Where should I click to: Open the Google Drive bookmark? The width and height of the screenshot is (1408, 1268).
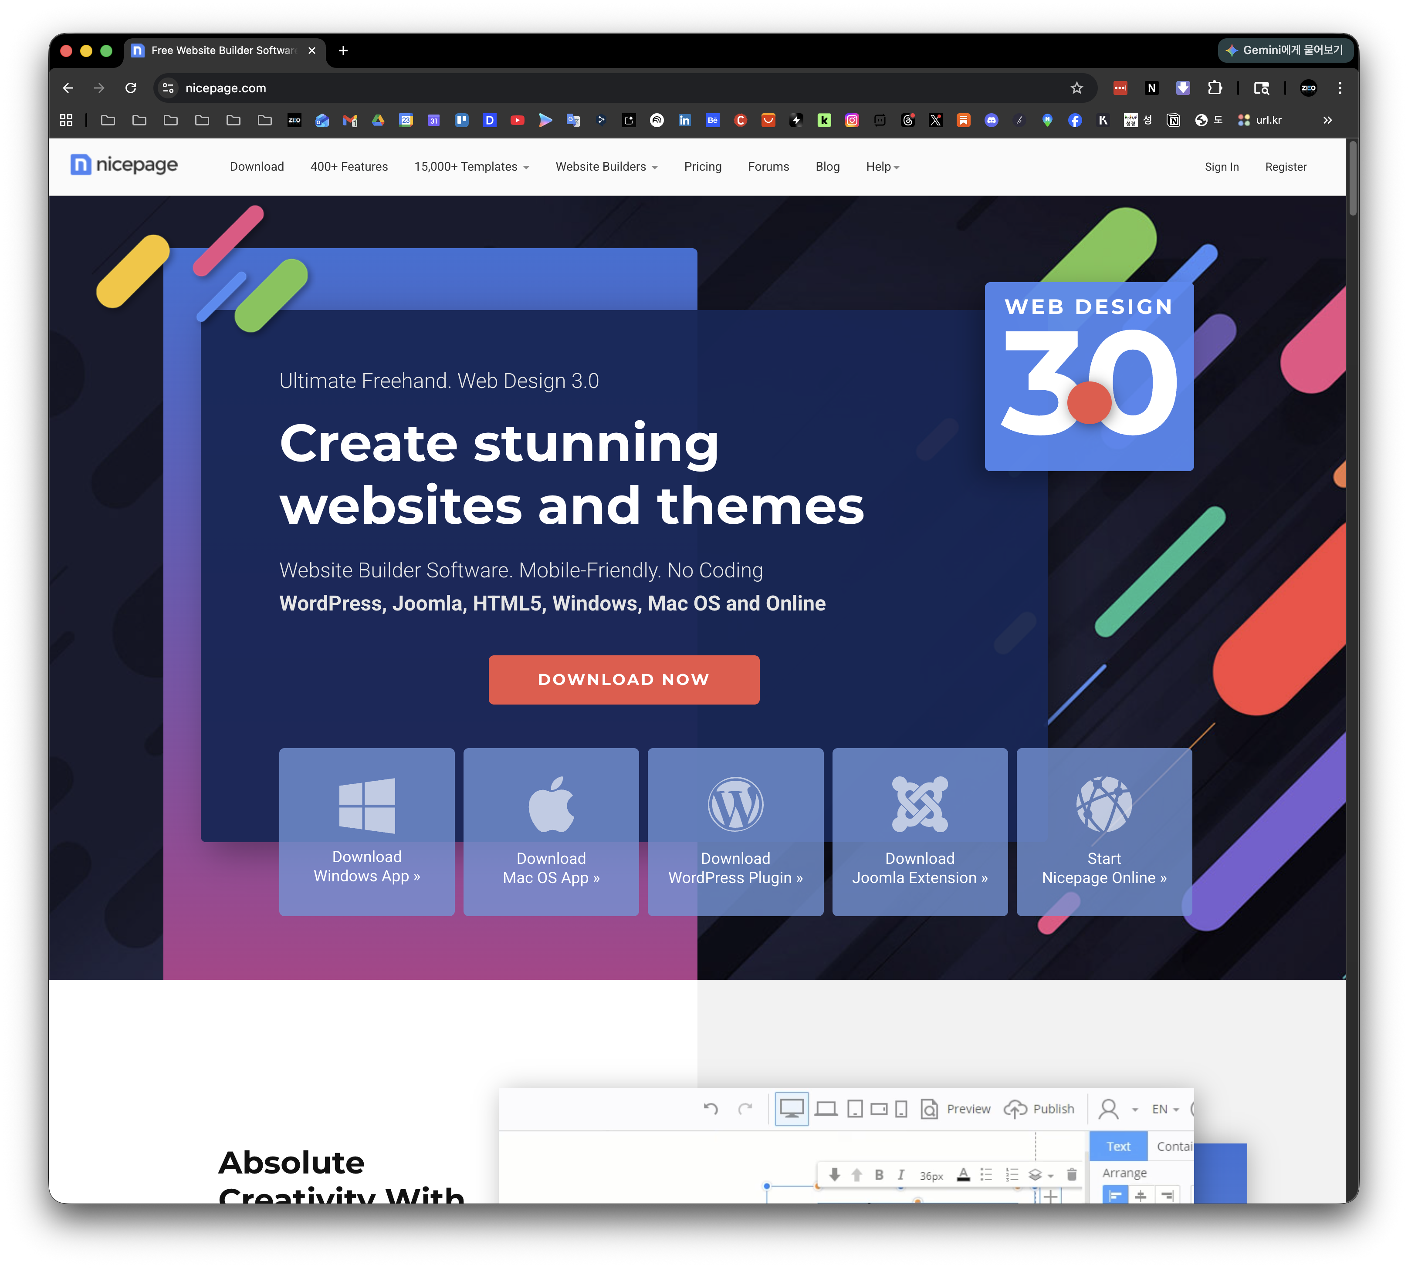[x=378, y=121]
